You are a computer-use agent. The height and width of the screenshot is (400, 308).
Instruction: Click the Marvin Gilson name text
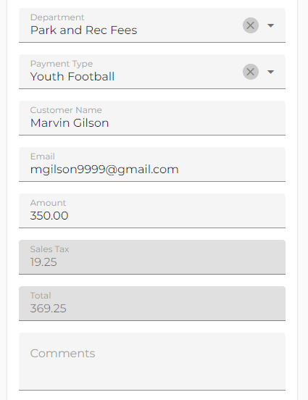[x=70, y=123]
